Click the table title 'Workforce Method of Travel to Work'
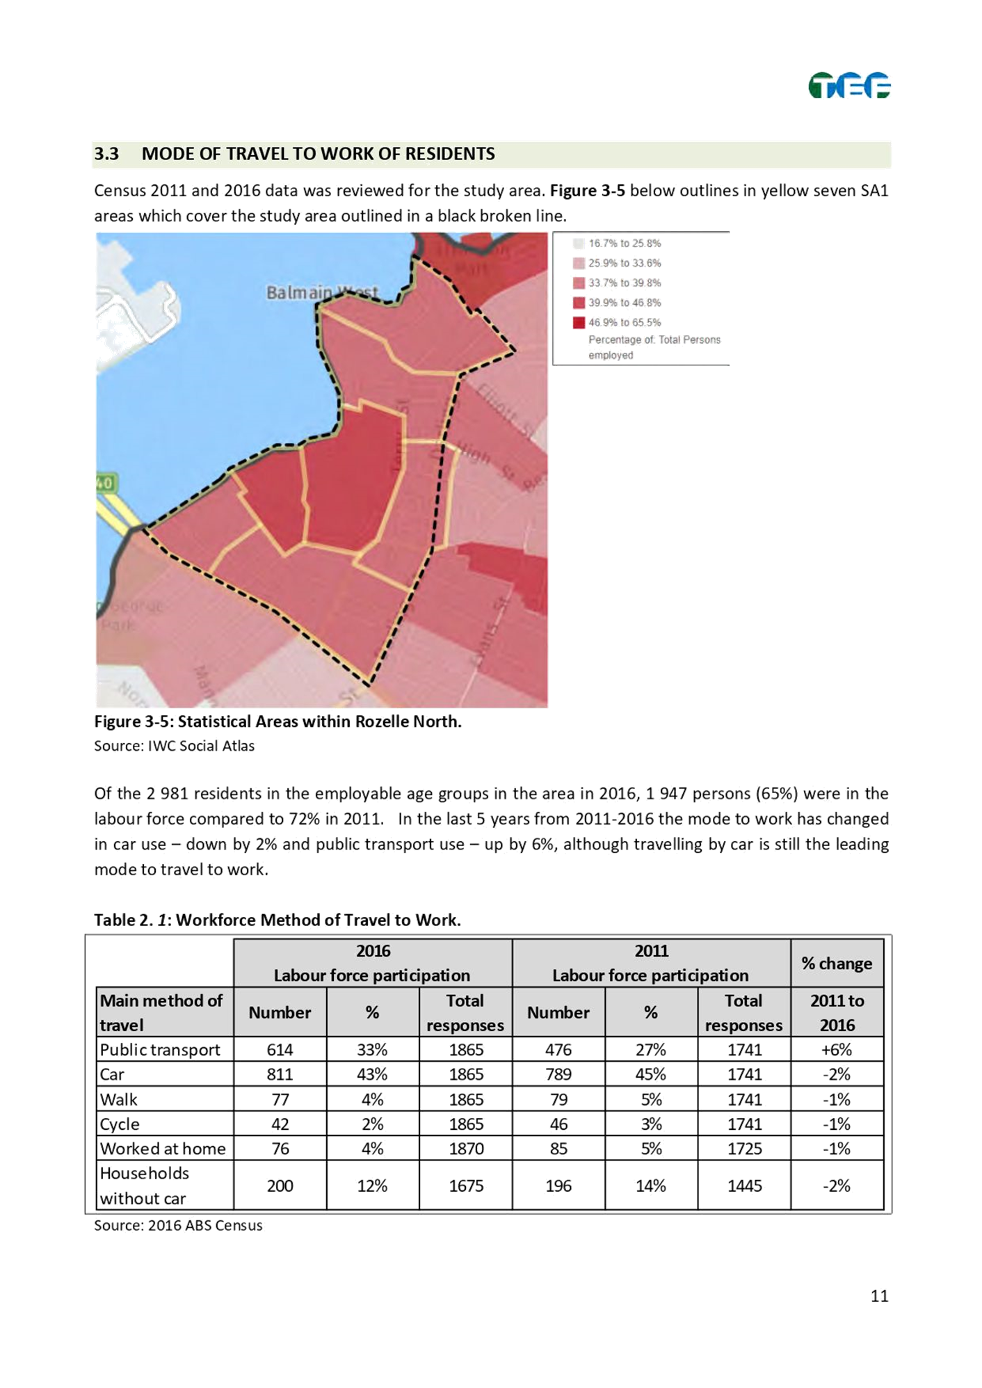 tap(317, 920)
